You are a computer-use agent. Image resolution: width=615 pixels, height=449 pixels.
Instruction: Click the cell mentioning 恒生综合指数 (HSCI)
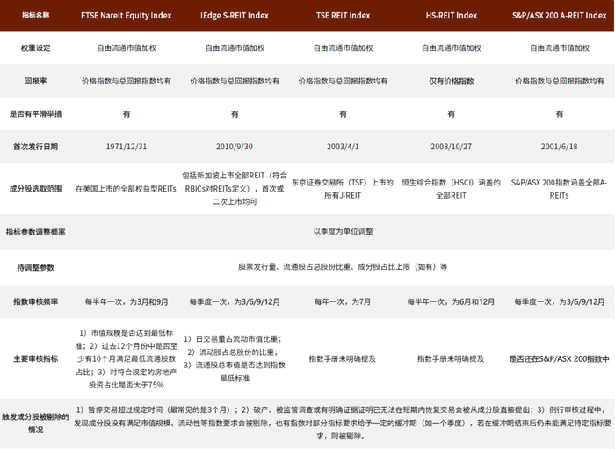click(451, 189)
